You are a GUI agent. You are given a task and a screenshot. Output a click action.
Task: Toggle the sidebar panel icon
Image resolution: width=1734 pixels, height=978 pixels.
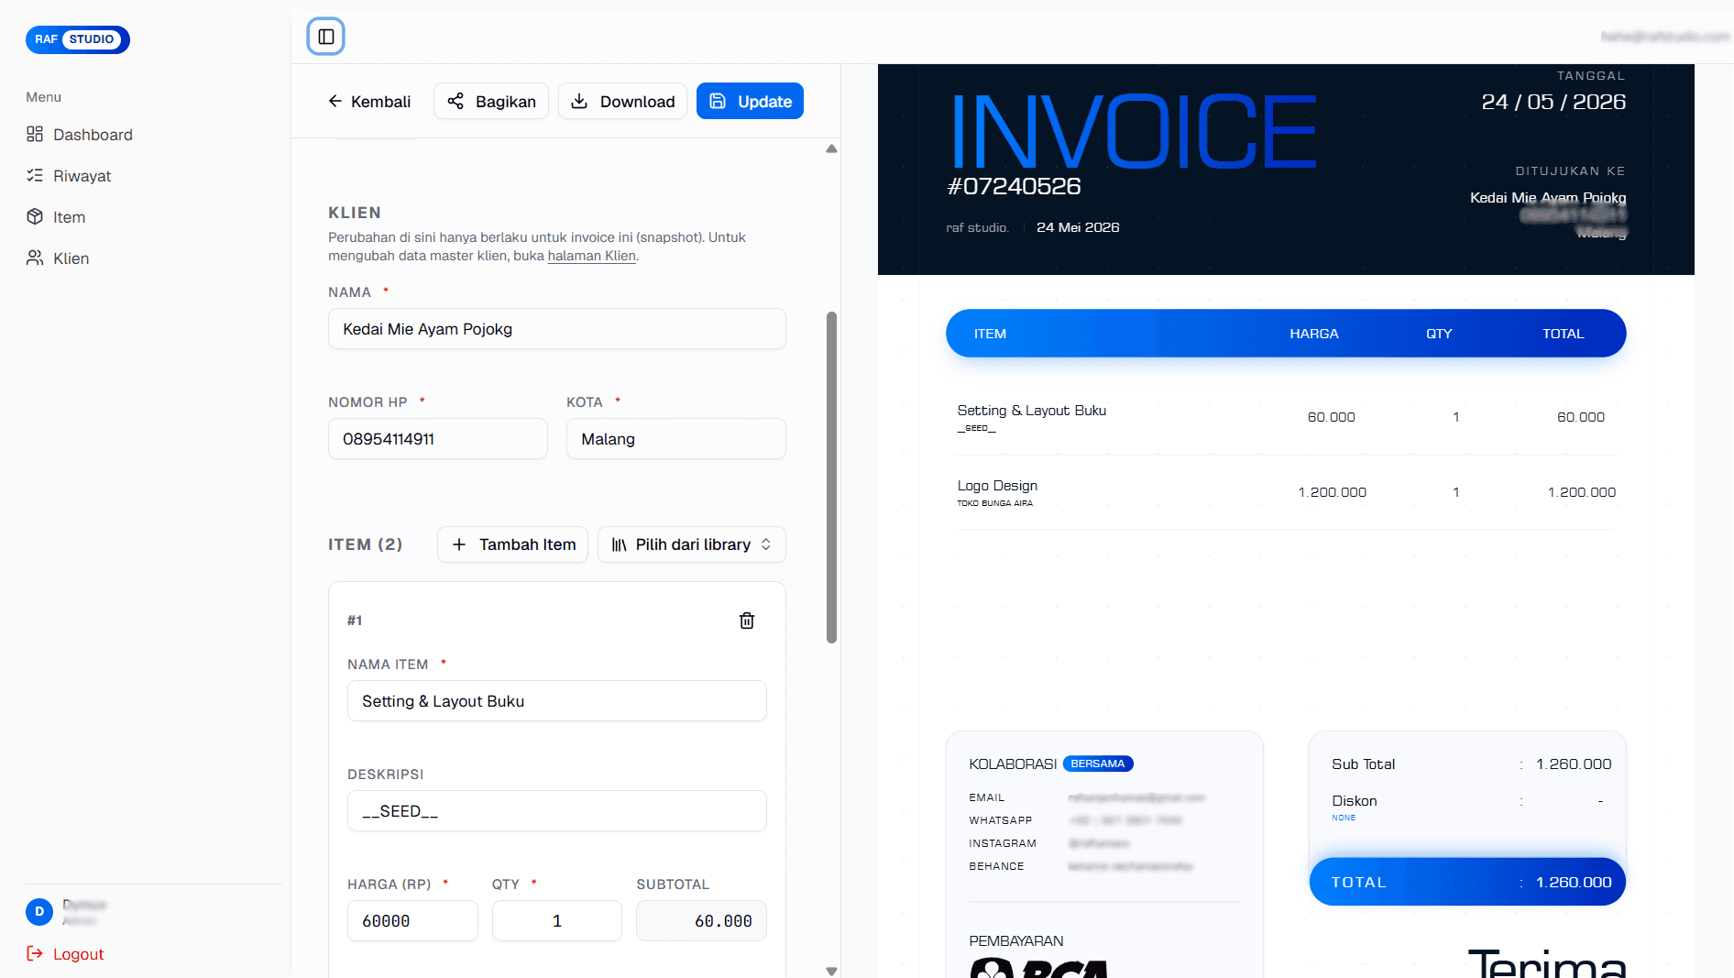[x=325, y=37]
